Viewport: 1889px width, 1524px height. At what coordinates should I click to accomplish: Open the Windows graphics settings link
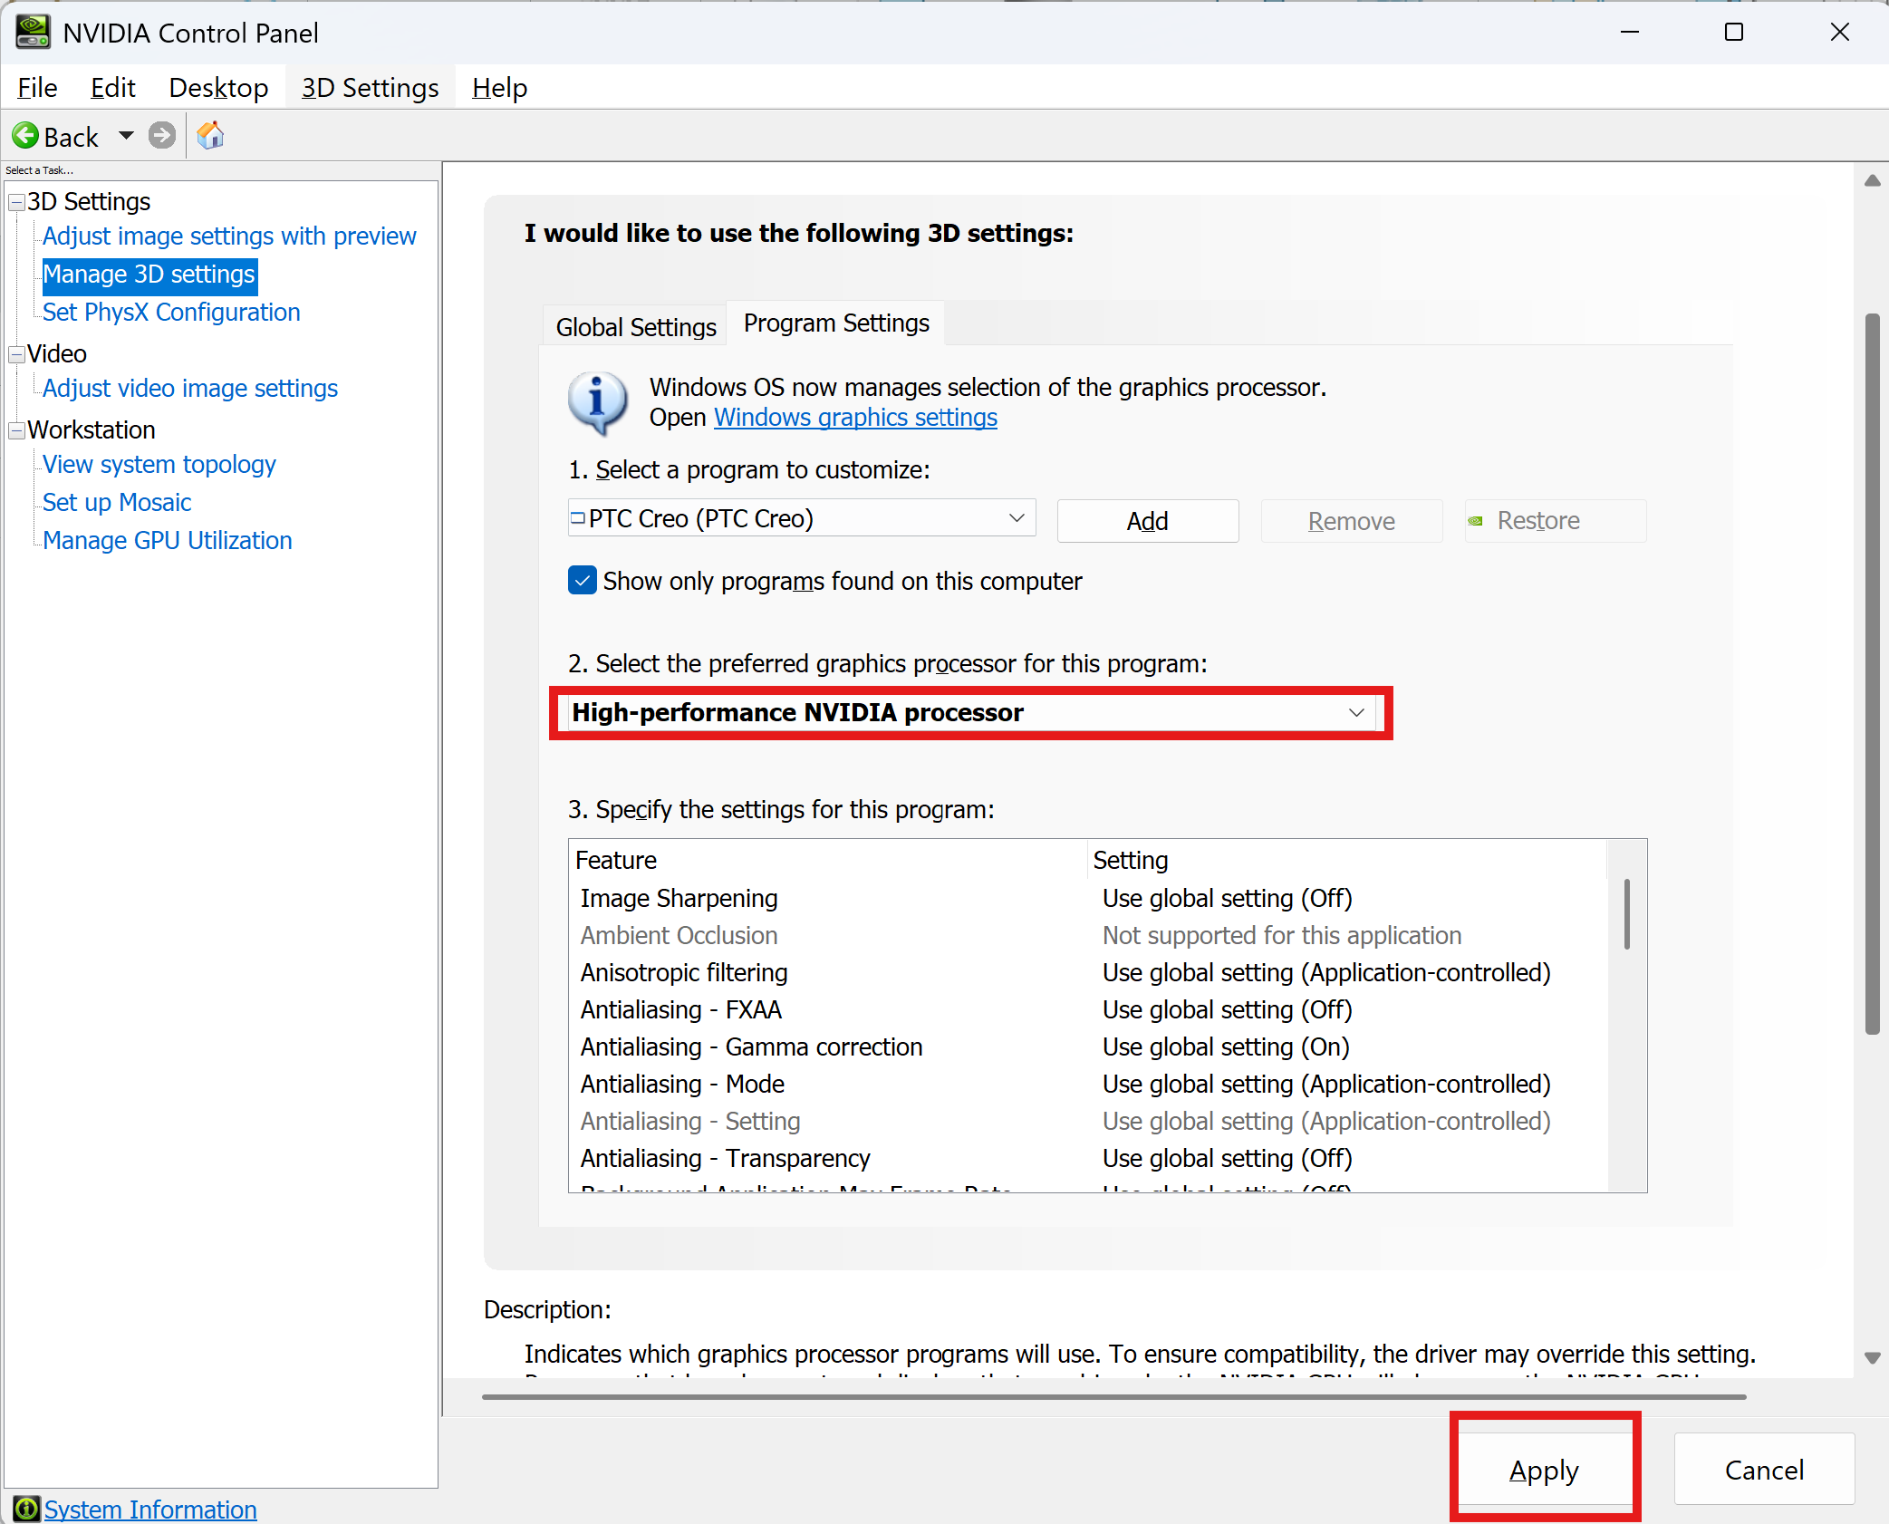(855, 418)
